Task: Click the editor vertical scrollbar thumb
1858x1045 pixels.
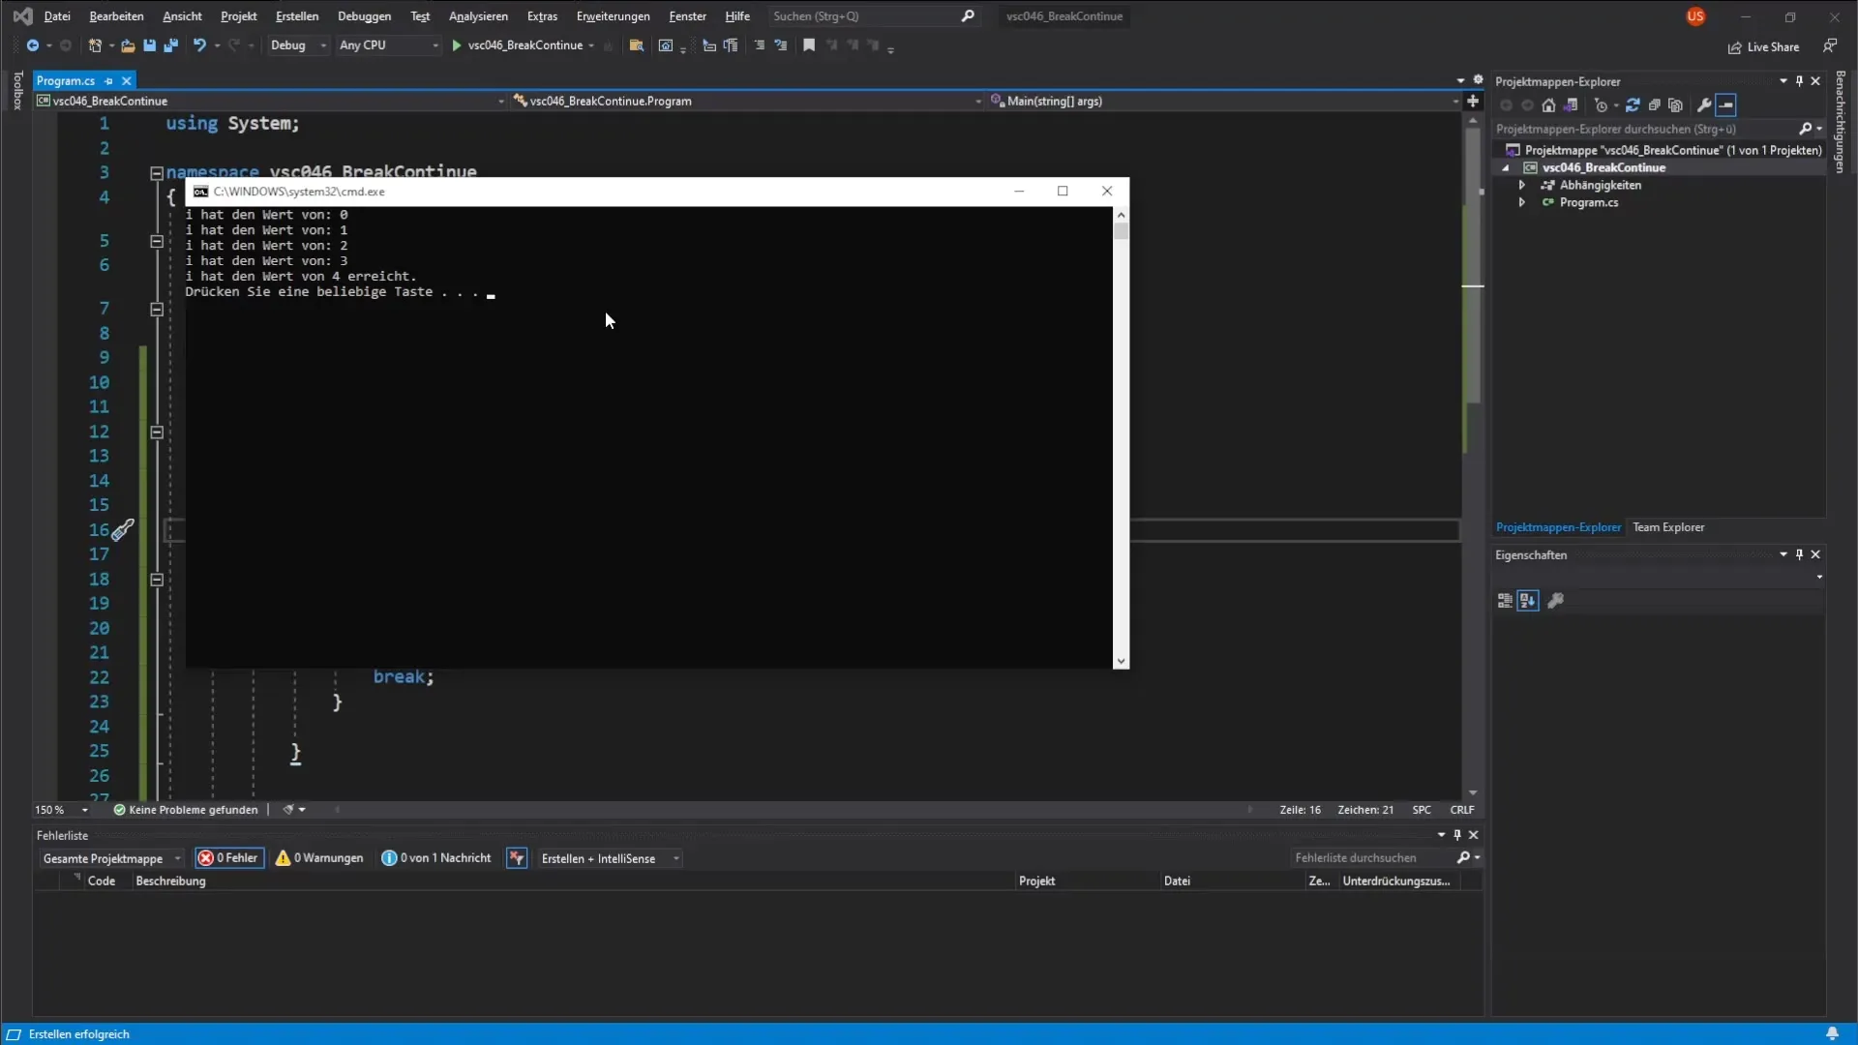Action: pyautogui.click(x=1473, y=266)
